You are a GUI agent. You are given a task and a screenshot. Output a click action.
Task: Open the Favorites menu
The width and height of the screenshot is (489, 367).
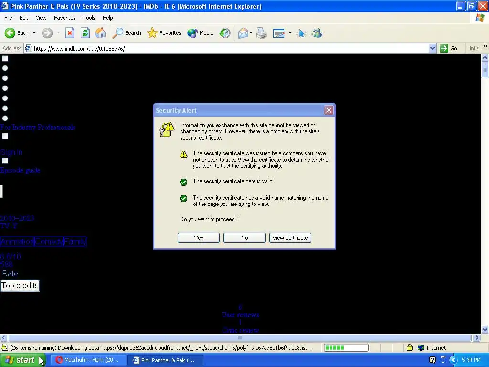pos(64,18)
